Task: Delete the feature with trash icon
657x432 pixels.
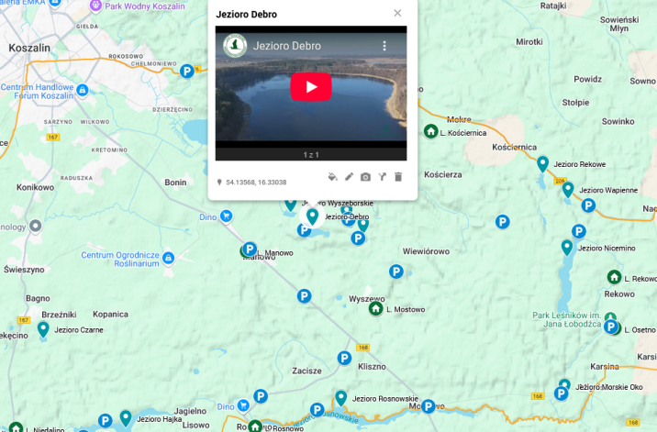Action: (398, 177)
